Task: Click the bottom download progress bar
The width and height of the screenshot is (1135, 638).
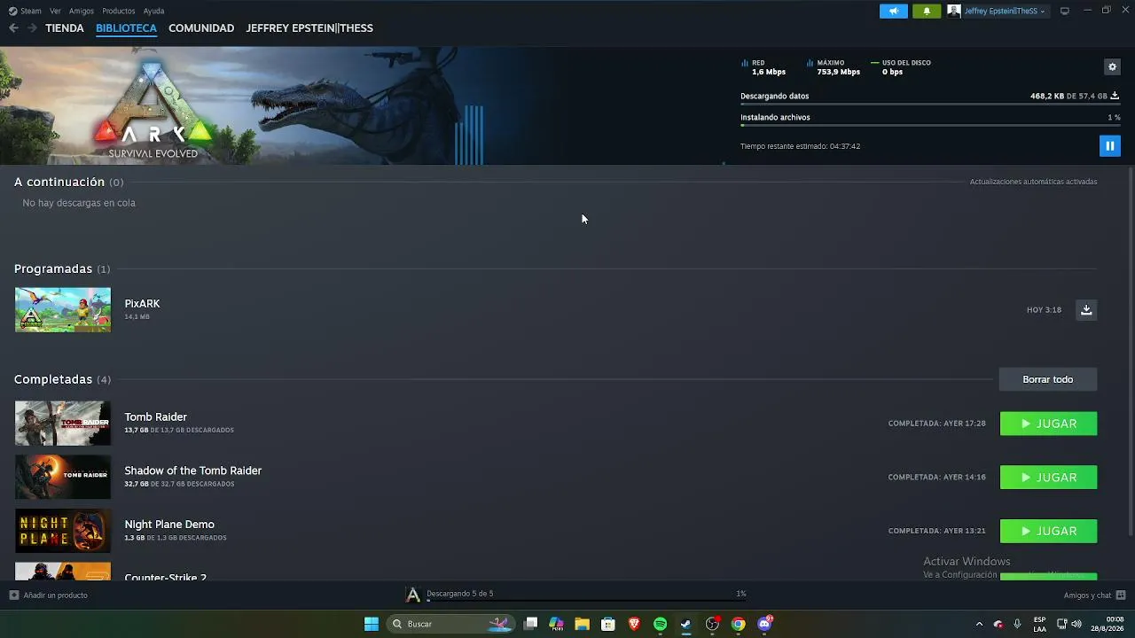Action: click(x=586, y=601)
